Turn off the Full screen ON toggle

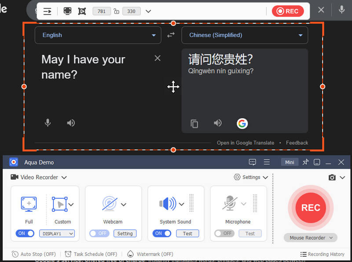26,233
